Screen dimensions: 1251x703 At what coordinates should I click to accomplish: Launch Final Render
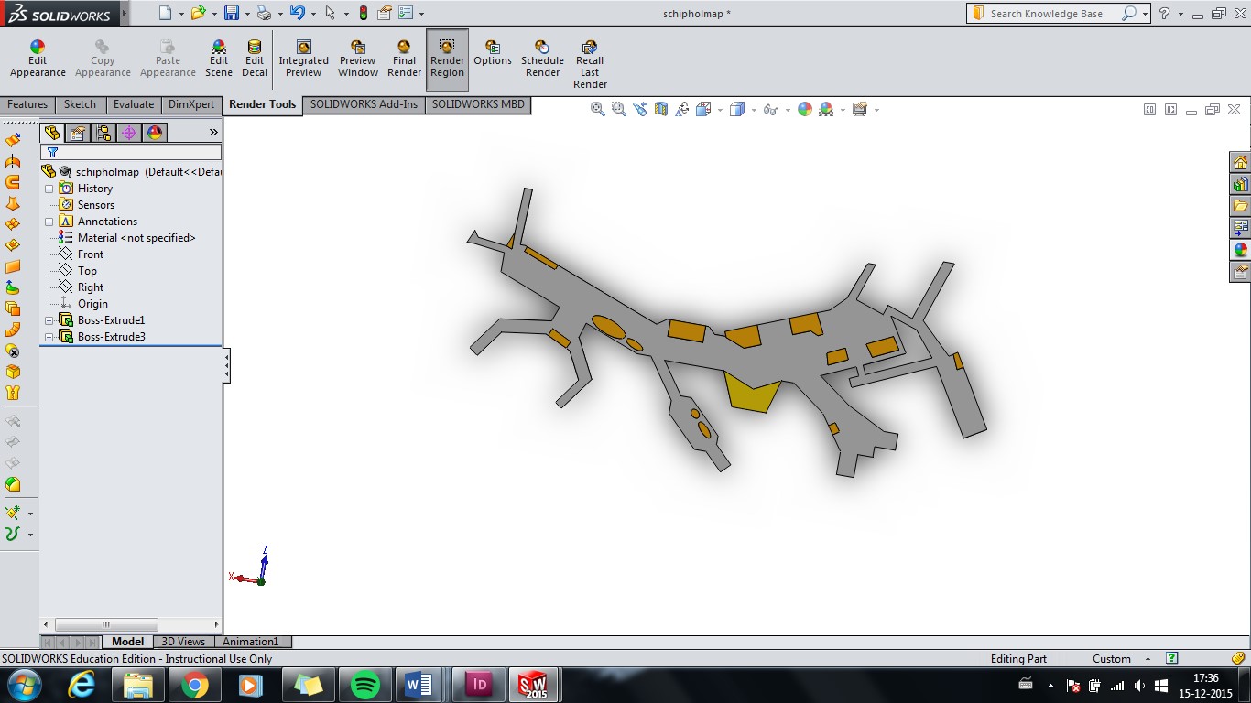(x=404, y=59)
